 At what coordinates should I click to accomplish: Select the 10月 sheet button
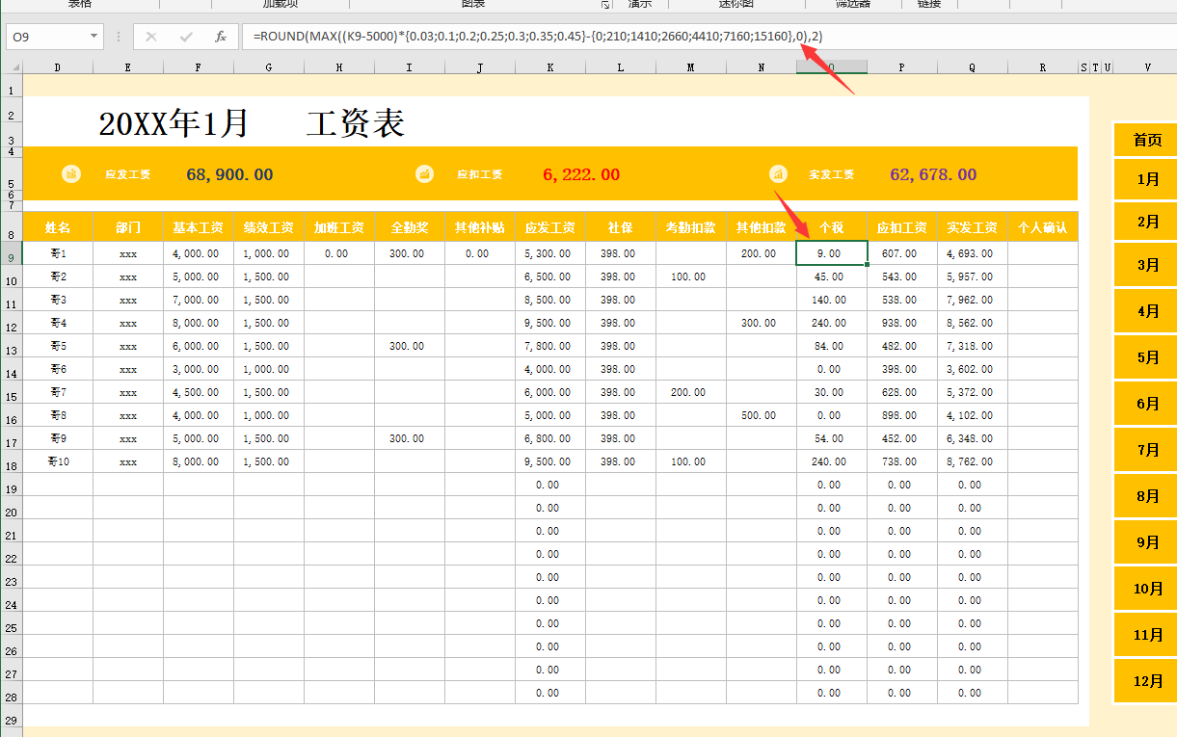tap(1147, 589)
